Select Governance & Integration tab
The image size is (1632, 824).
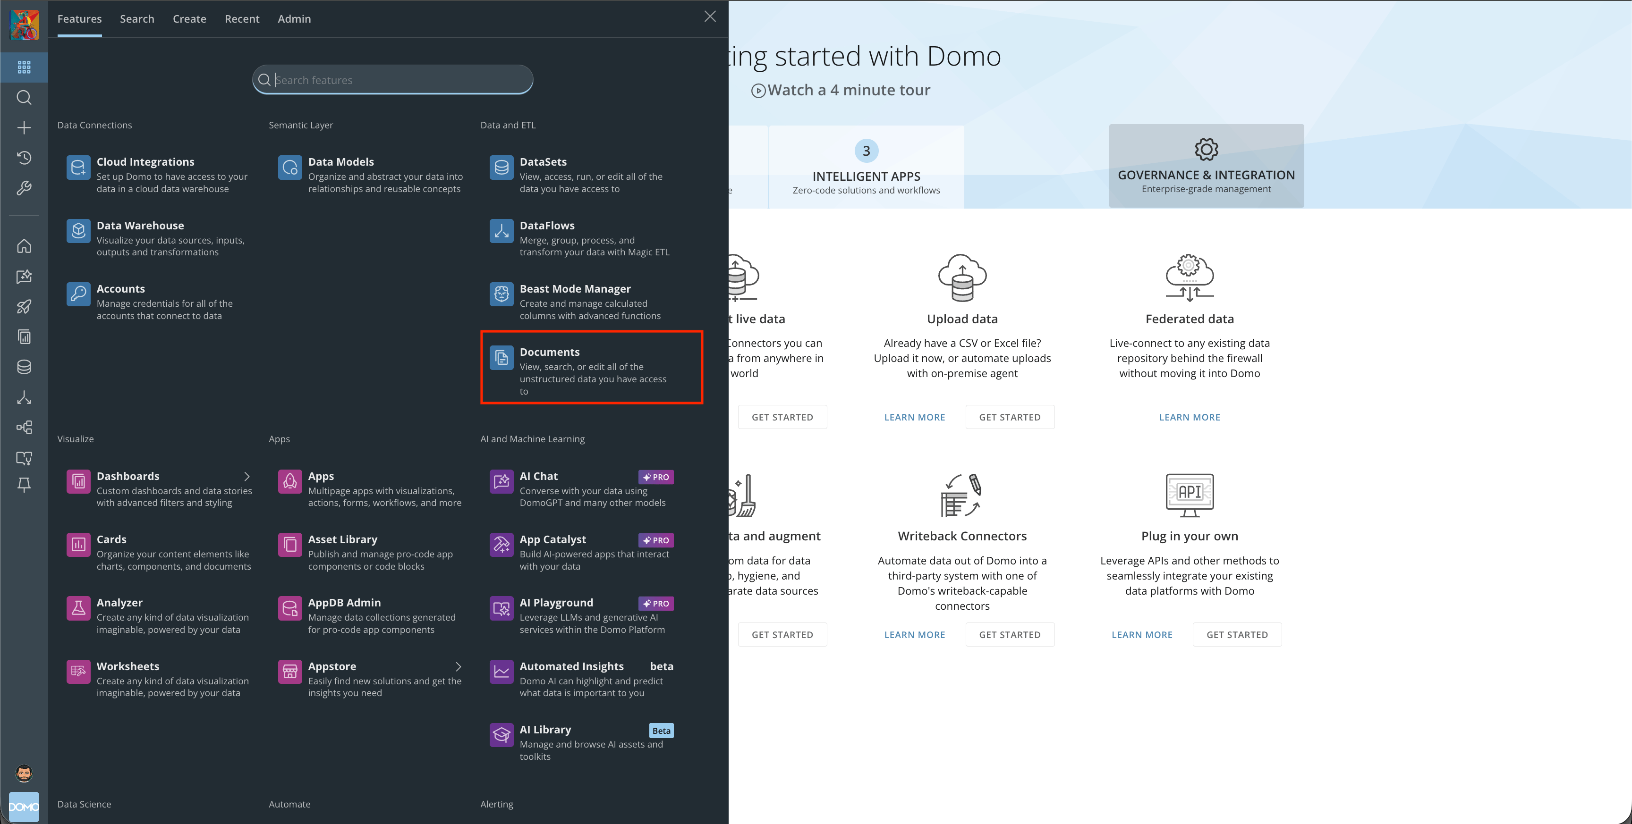[1206, 166]
